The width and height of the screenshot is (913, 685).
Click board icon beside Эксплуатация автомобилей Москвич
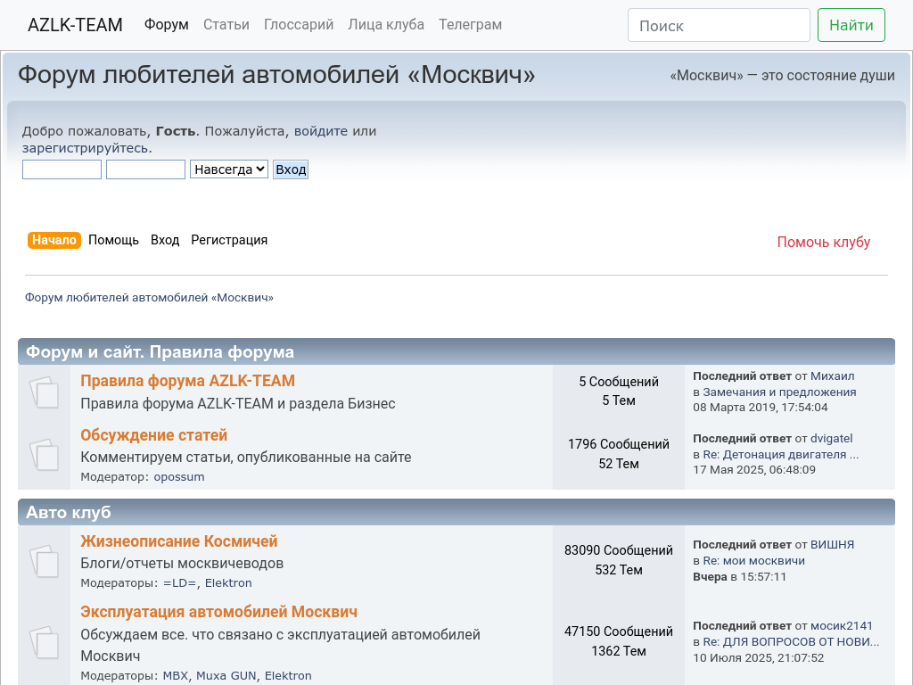(x=44, y=641)
